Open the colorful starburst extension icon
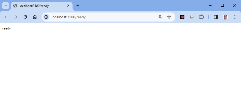 point(182,17)
